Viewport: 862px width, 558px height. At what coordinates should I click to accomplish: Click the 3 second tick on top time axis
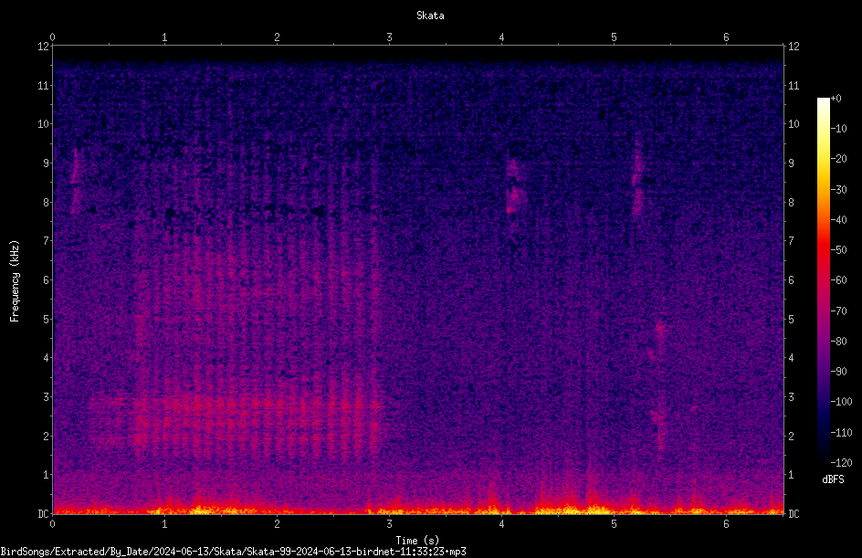(x=389, y=37)
